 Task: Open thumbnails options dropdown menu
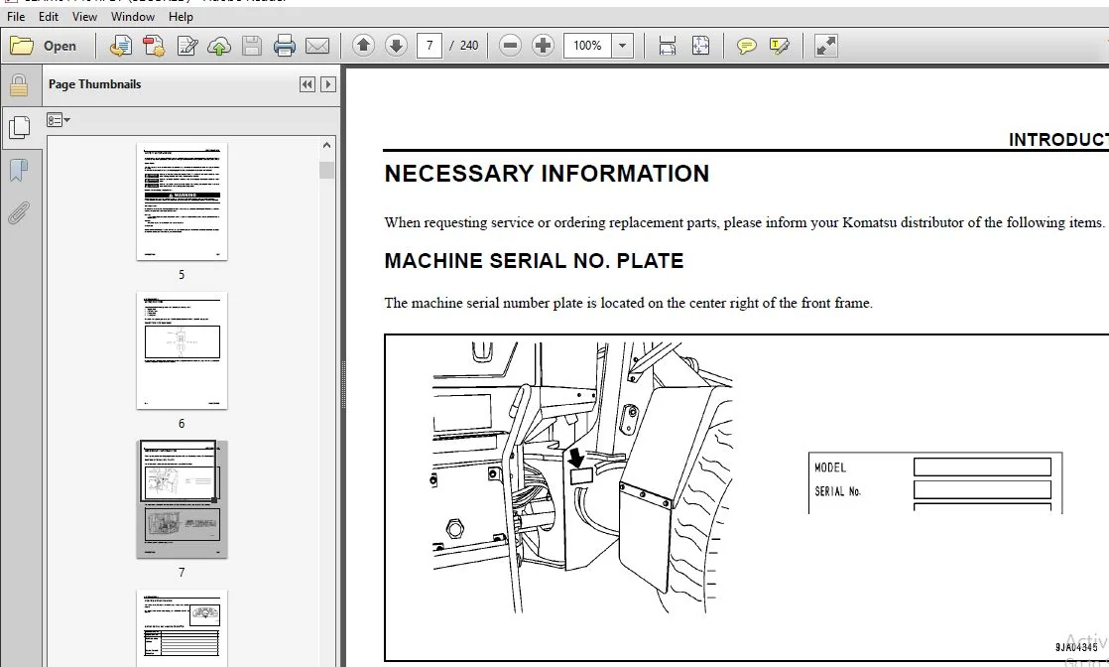[x=59, y=120]
